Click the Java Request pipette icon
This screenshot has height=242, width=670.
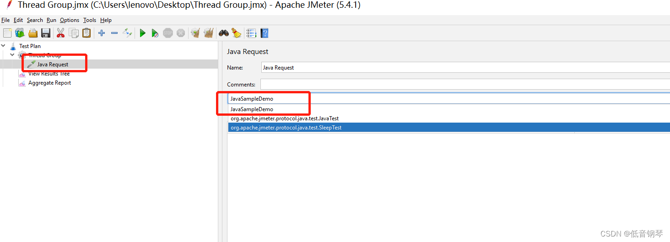point(31,65)
